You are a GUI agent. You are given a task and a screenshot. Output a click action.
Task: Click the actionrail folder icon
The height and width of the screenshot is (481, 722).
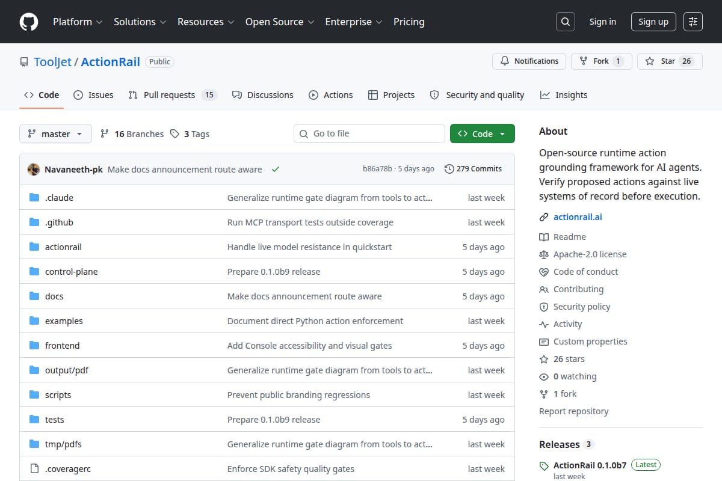(34, 247)
